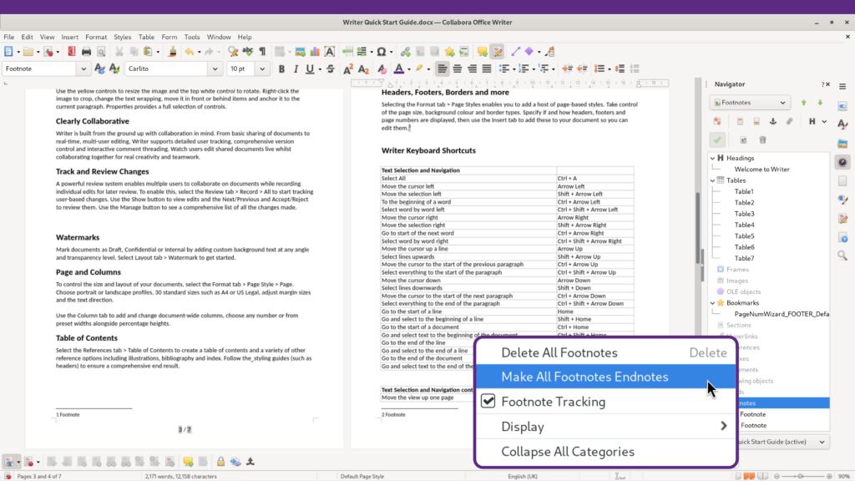
Task: Expand the Display submenu arrow
Action: [724, 426]
